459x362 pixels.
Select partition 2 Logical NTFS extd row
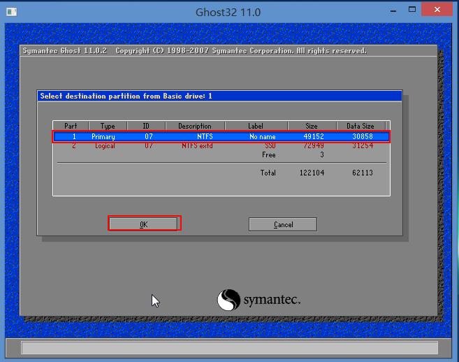pyautogui.click(x=221, y=145)
